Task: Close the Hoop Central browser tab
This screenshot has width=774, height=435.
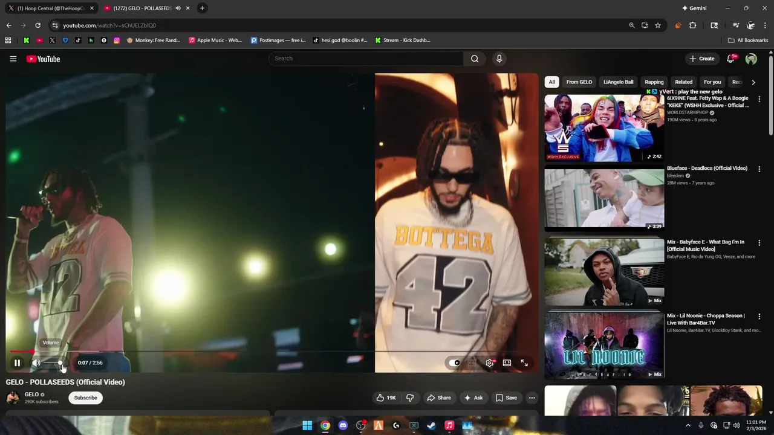Action: (x=92, y=8)
